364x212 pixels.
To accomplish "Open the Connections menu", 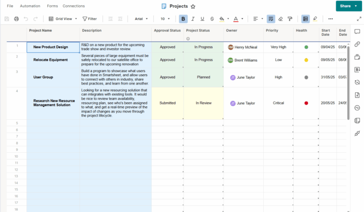I will (x=74, y=6).
